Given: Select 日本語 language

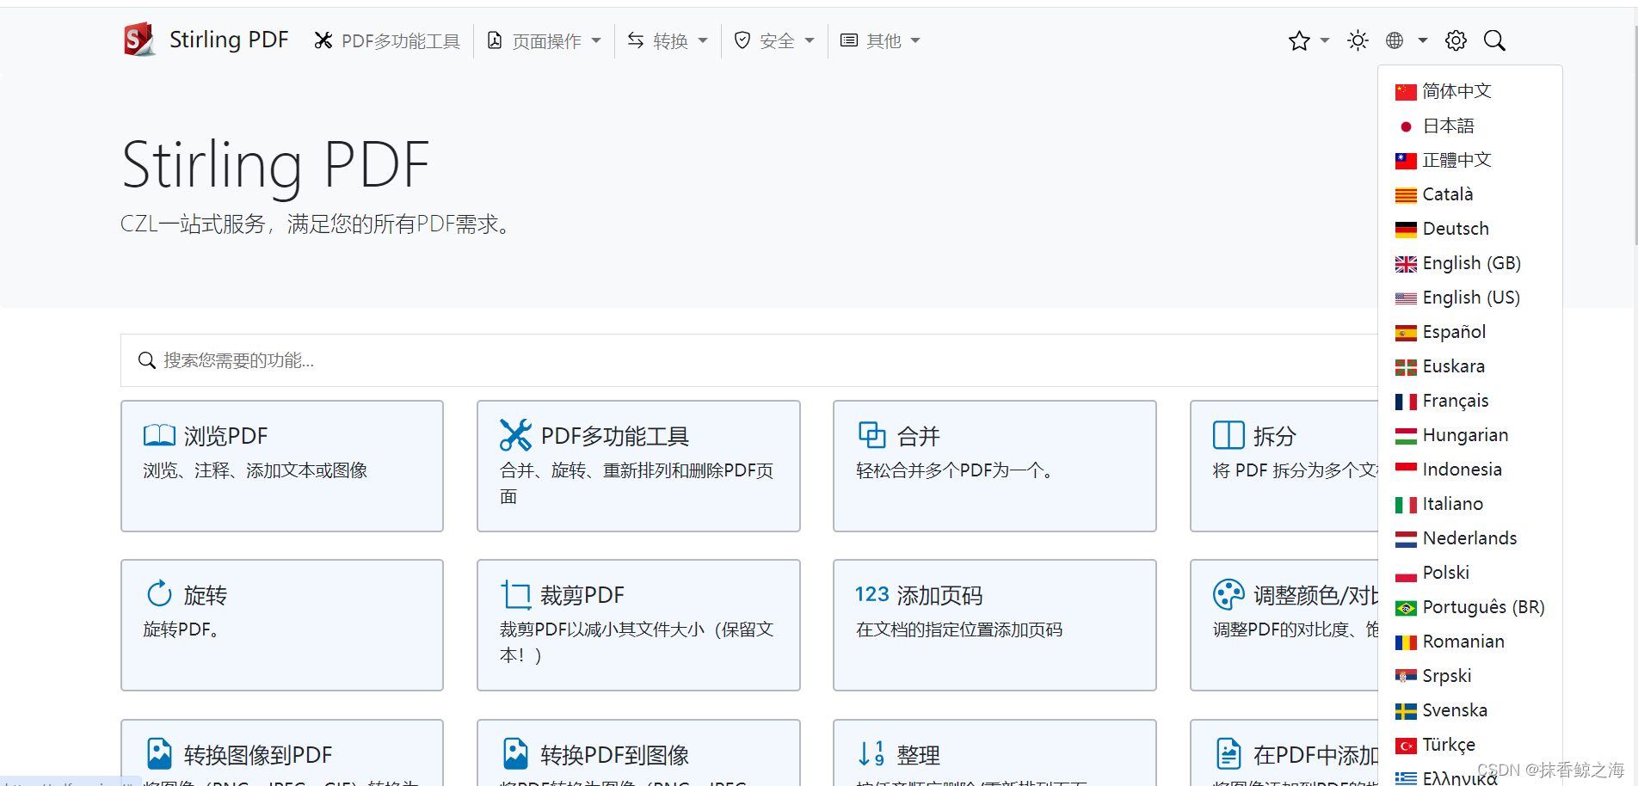Looking at the screenshot, I should [1469, 126].
